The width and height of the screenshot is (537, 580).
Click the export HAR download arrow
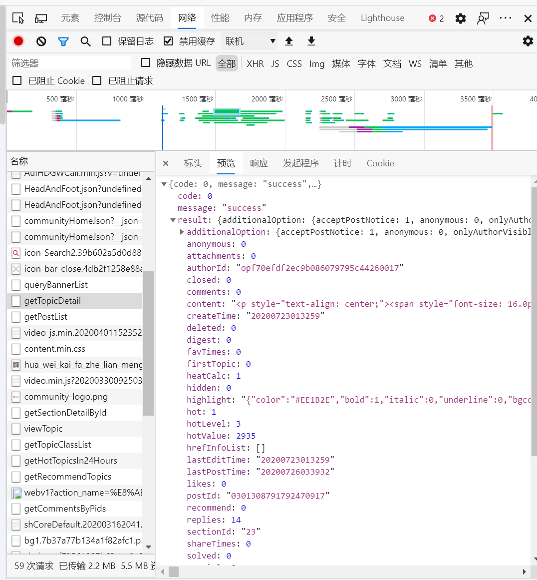[x=311, y=41]
